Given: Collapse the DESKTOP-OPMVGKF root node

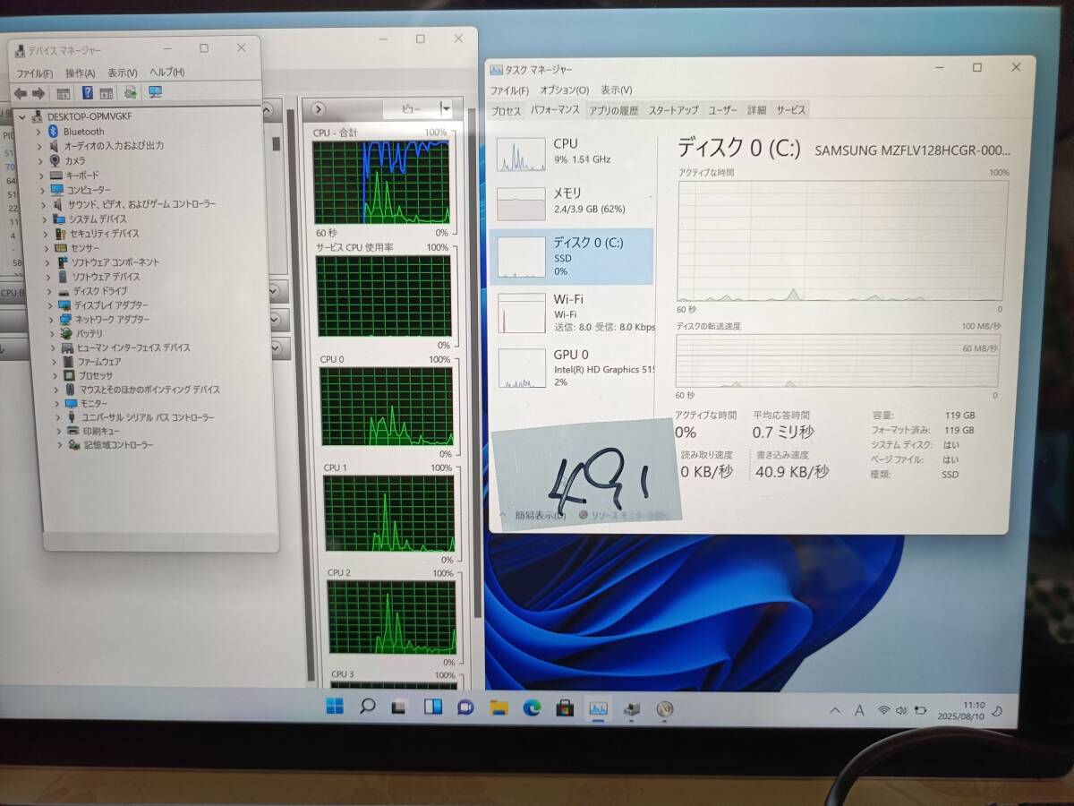Looking at the screenshot, I should tap(22, 116).
